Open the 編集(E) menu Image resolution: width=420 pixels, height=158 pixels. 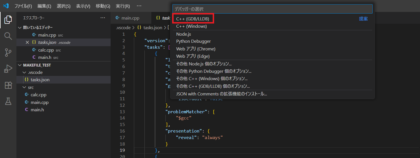coord(44,6)
